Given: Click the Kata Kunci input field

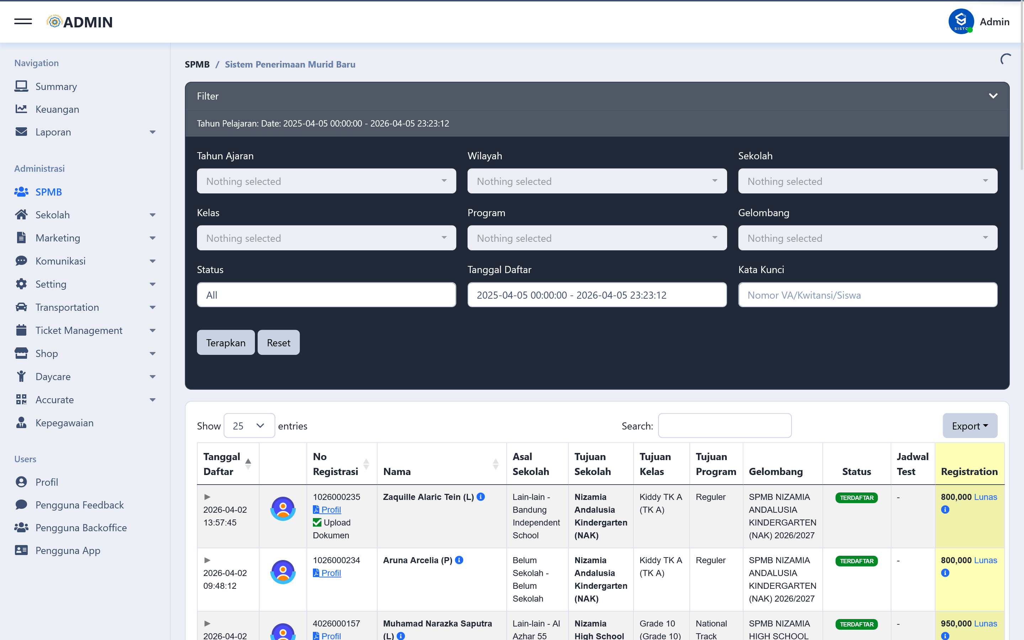Looking at the screenshot, I should tap(868, 295).
